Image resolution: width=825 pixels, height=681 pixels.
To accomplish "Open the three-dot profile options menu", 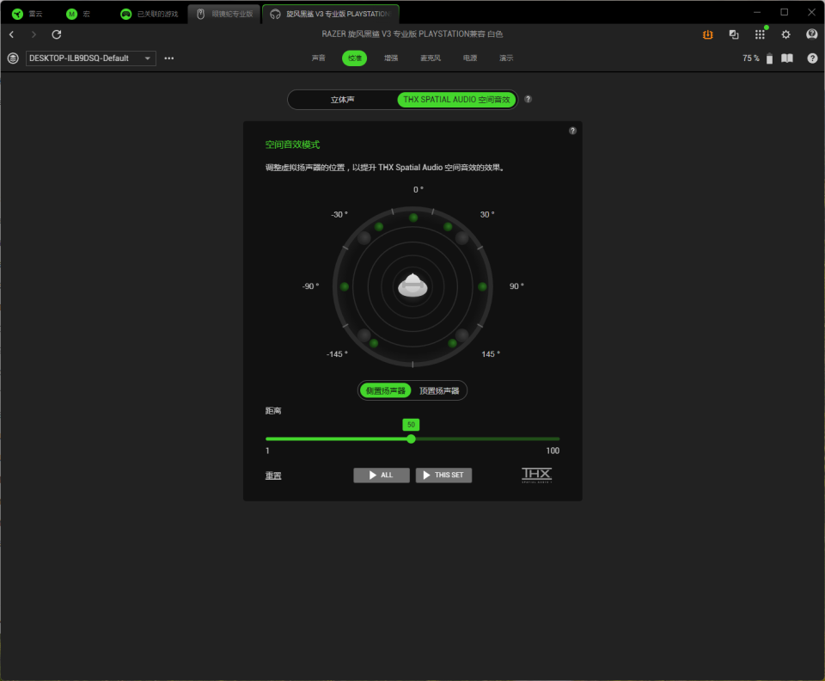I will [169, 58].
